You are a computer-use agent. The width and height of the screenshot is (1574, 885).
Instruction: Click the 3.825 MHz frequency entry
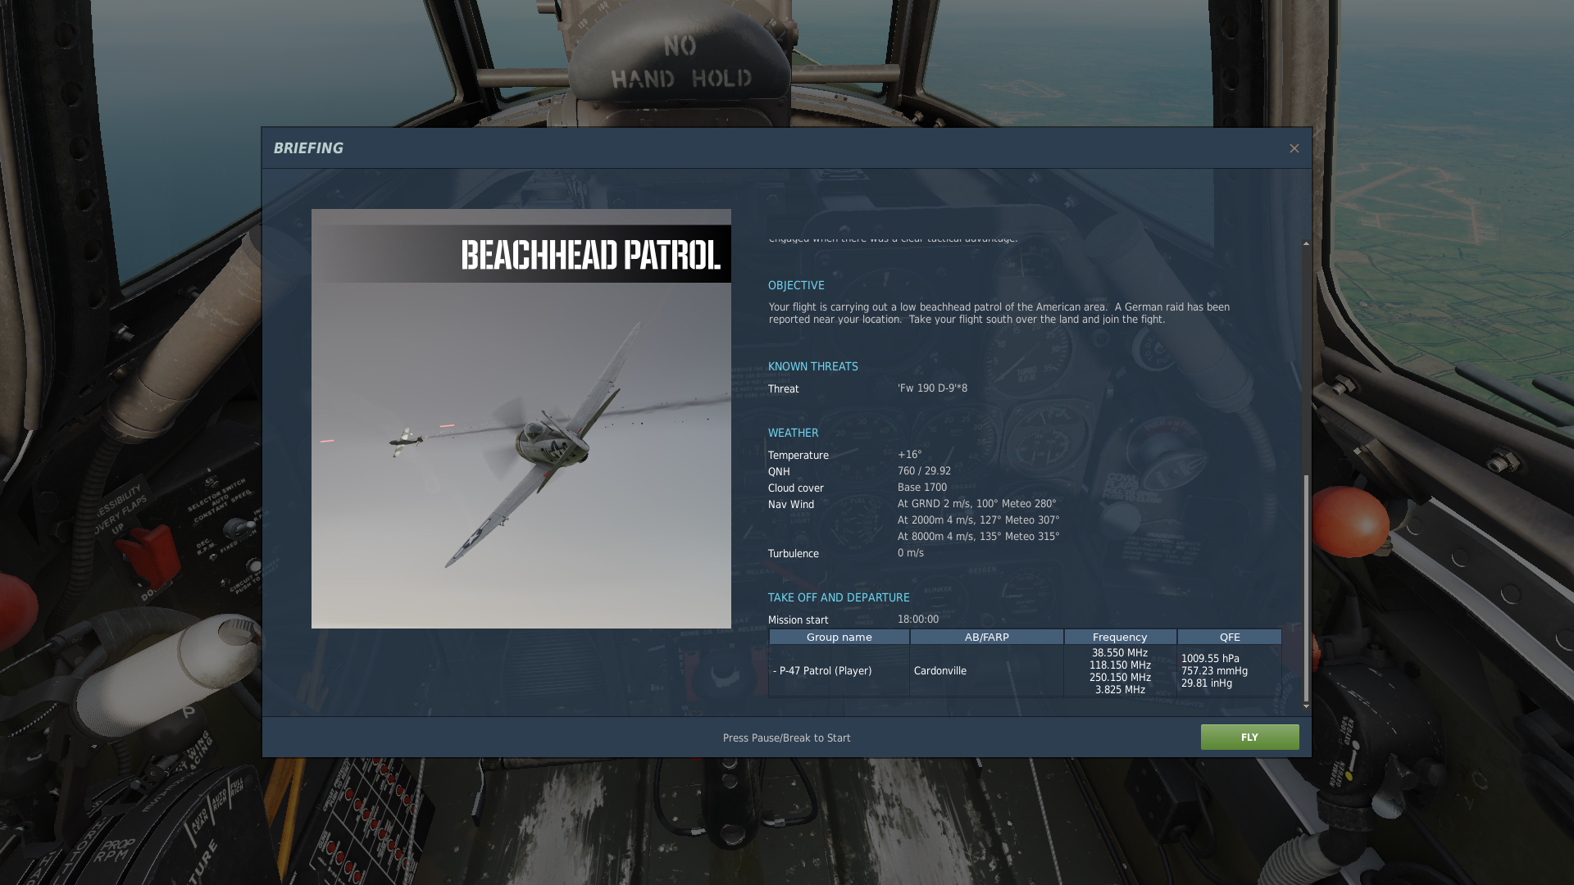(1120, 690)
